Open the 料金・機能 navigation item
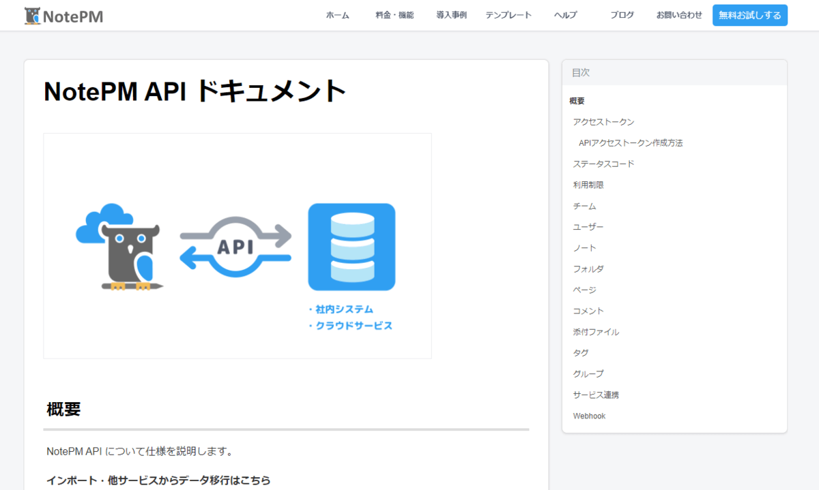 [x=393, y=14]
